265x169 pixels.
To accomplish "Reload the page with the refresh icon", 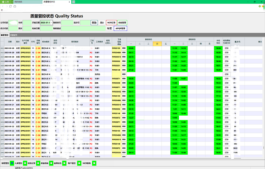I will (x=11, y=6).
